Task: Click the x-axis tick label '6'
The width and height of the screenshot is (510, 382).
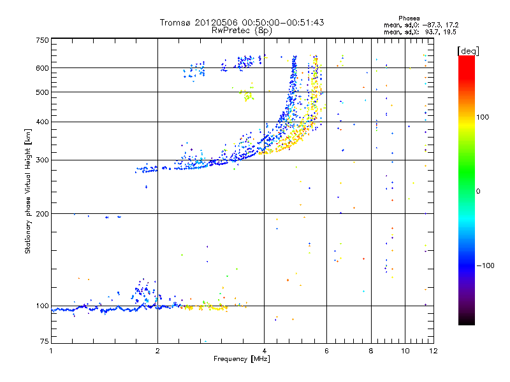Action: point(326,351)
